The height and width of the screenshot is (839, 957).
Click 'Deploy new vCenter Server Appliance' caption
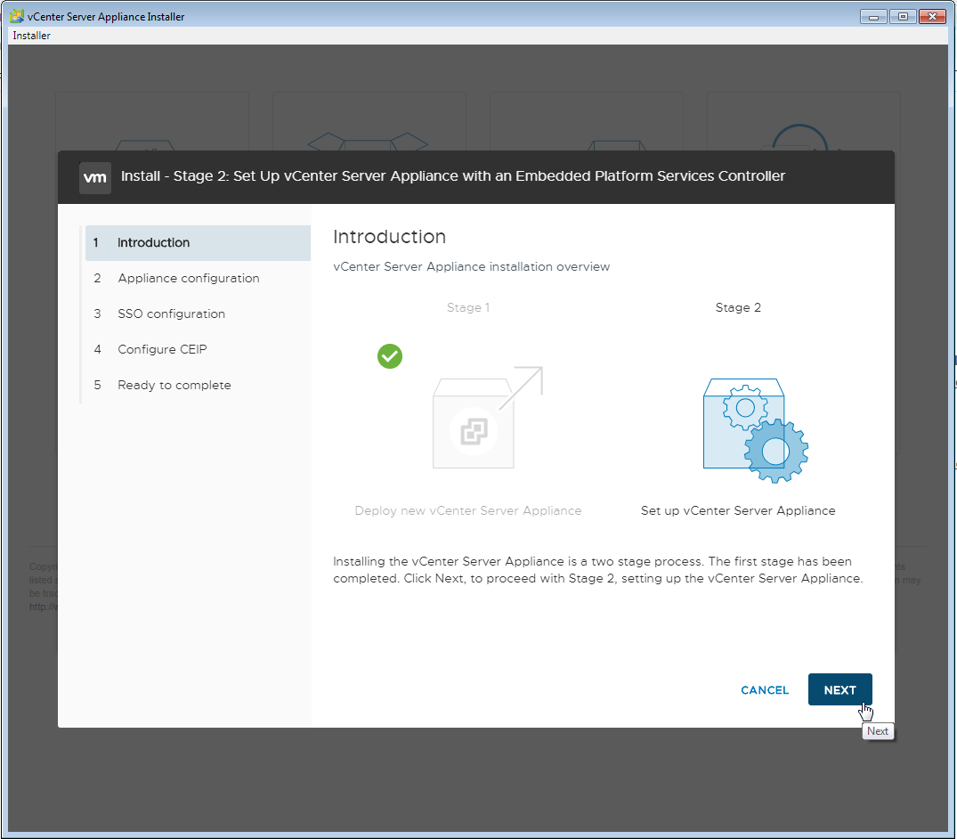pyautogui.click(x=468, y=511)
